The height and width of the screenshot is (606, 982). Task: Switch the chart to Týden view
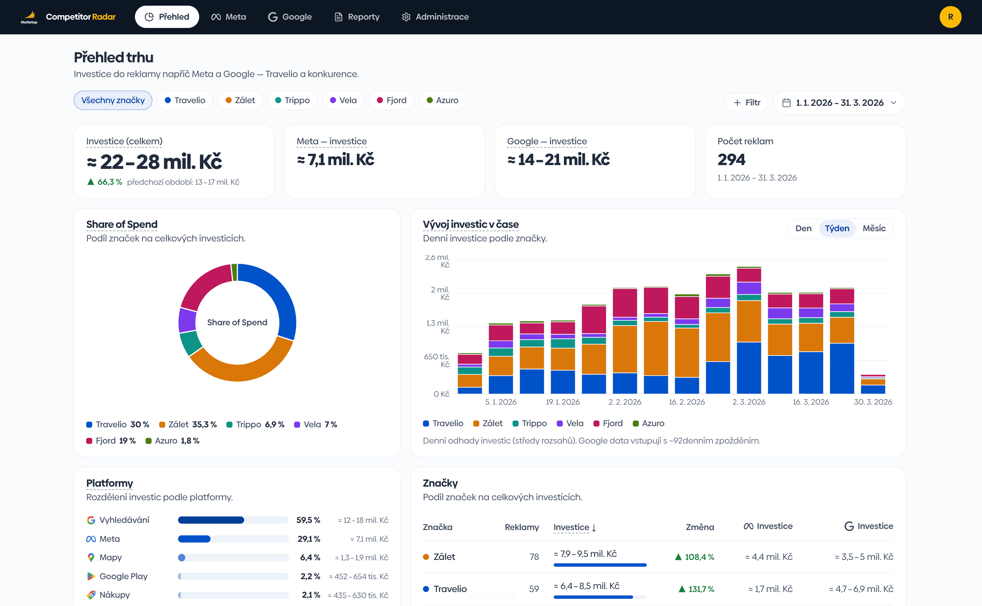837,229
